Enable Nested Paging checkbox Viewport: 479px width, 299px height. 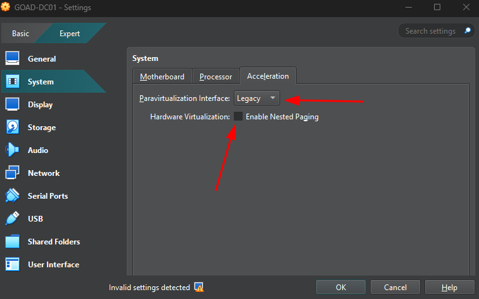[x=238, y=116]
